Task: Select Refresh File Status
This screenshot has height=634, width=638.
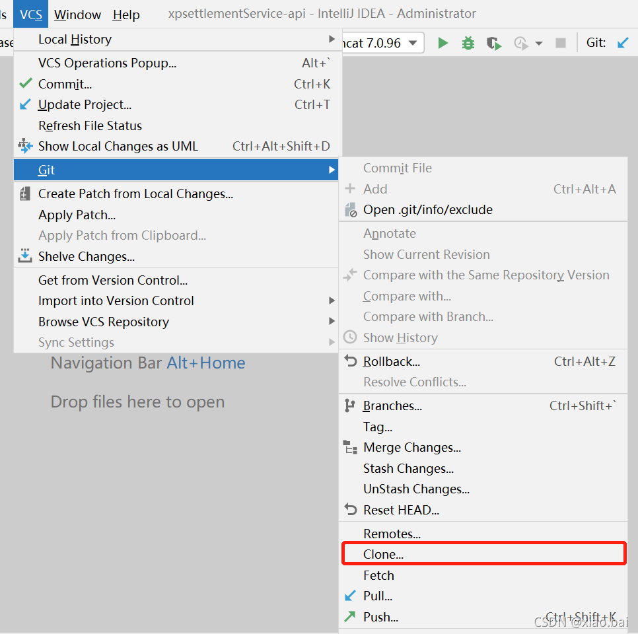Action: click(176, 125)
